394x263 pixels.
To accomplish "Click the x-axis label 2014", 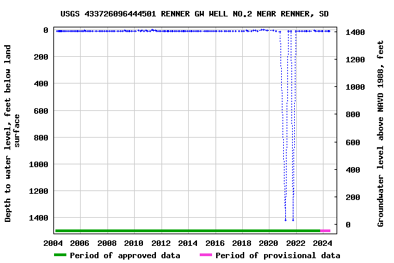I will point(187,243).
